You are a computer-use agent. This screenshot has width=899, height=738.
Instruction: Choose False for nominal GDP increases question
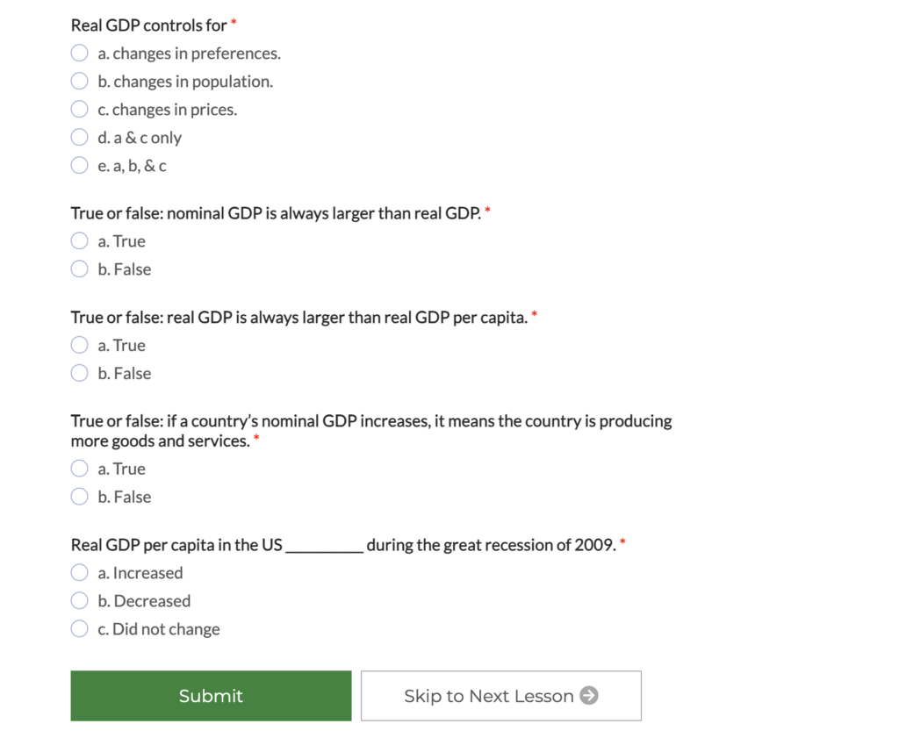click(x=80, y=497)
